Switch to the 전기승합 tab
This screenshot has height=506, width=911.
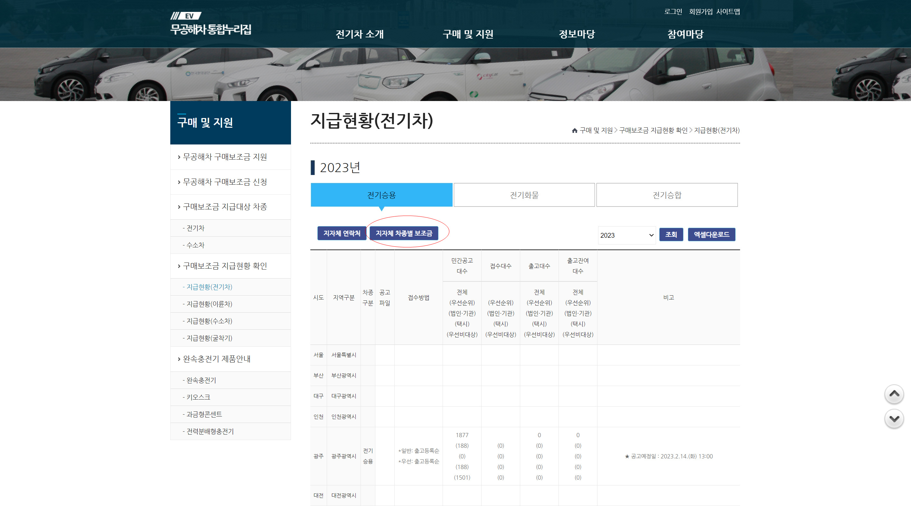click(x=667, y=195)
